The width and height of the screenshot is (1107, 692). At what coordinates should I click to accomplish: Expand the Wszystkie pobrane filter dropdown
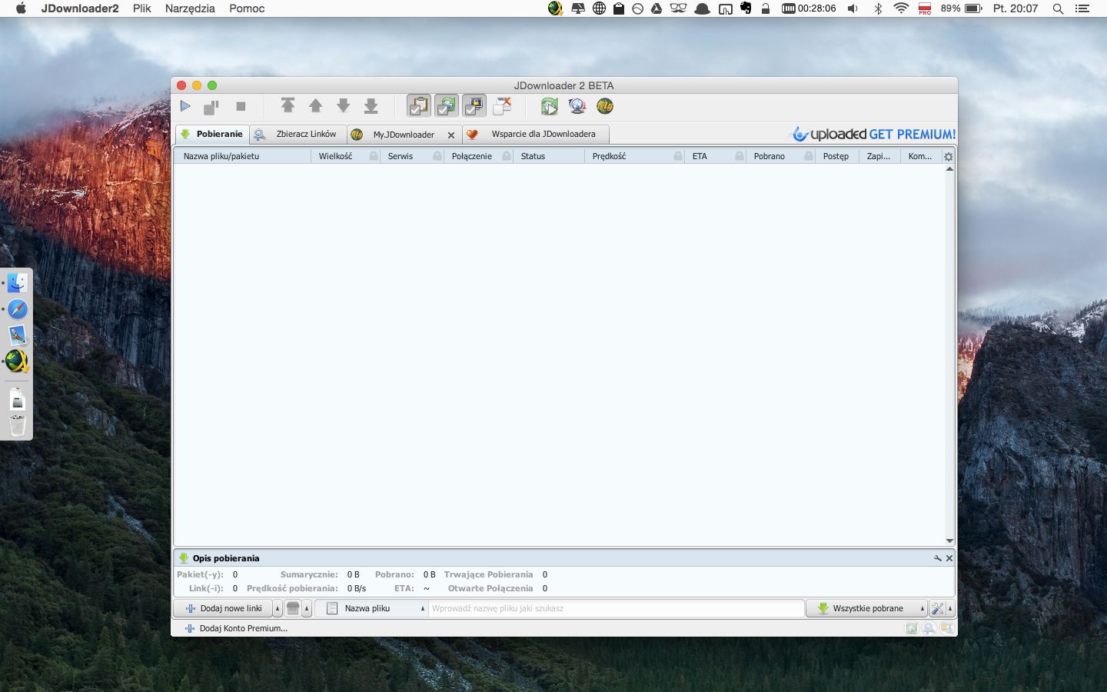pyautogui.click(x=867, y=608)
